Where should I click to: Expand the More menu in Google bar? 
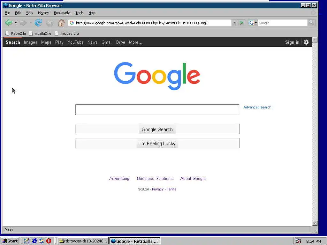pyautogui.click(x=135, y=42)
